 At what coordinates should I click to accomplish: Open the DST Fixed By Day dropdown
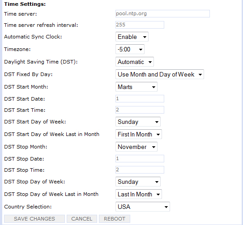click(x=160, y=74)
